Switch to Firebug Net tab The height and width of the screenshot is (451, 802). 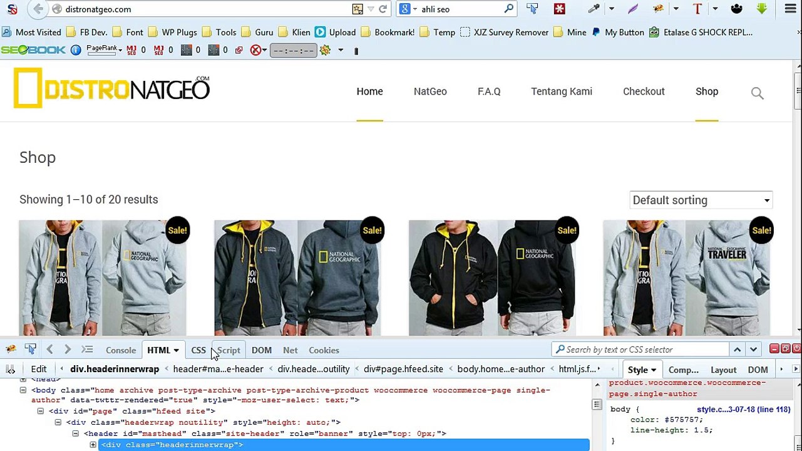click(290, 350)
